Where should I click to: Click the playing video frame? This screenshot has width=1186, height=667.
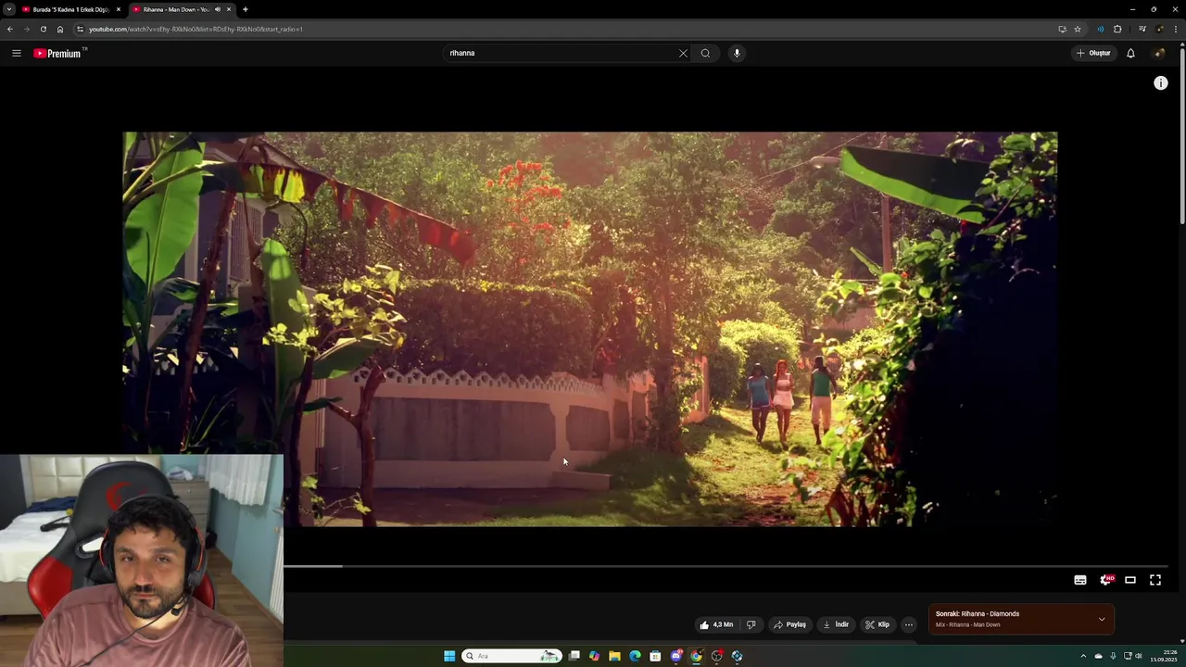tap(590, 329)
